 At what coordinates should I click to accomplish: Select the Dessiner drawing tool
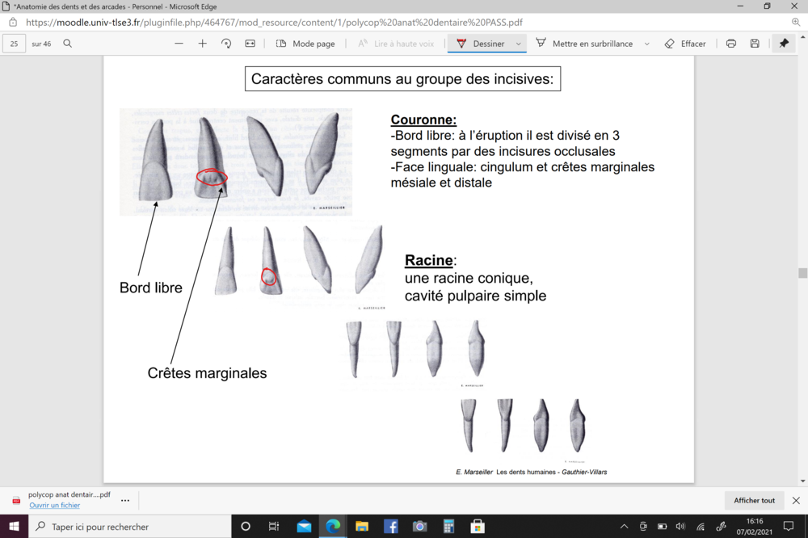(x=482, y=44)
